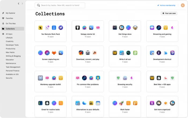Open My Explorer in the sidebar
The height and width of the screenshot is (118, 188).
[x=10, y=13]
